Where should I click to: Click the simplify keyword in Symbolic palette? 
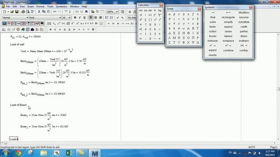(228, 22)
